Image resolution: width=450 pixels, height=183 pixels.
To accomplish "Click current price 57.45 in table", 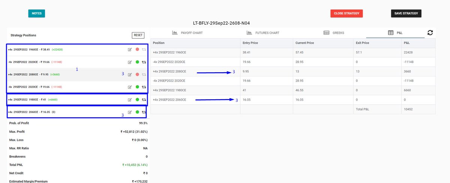I will tap(299, 52).
